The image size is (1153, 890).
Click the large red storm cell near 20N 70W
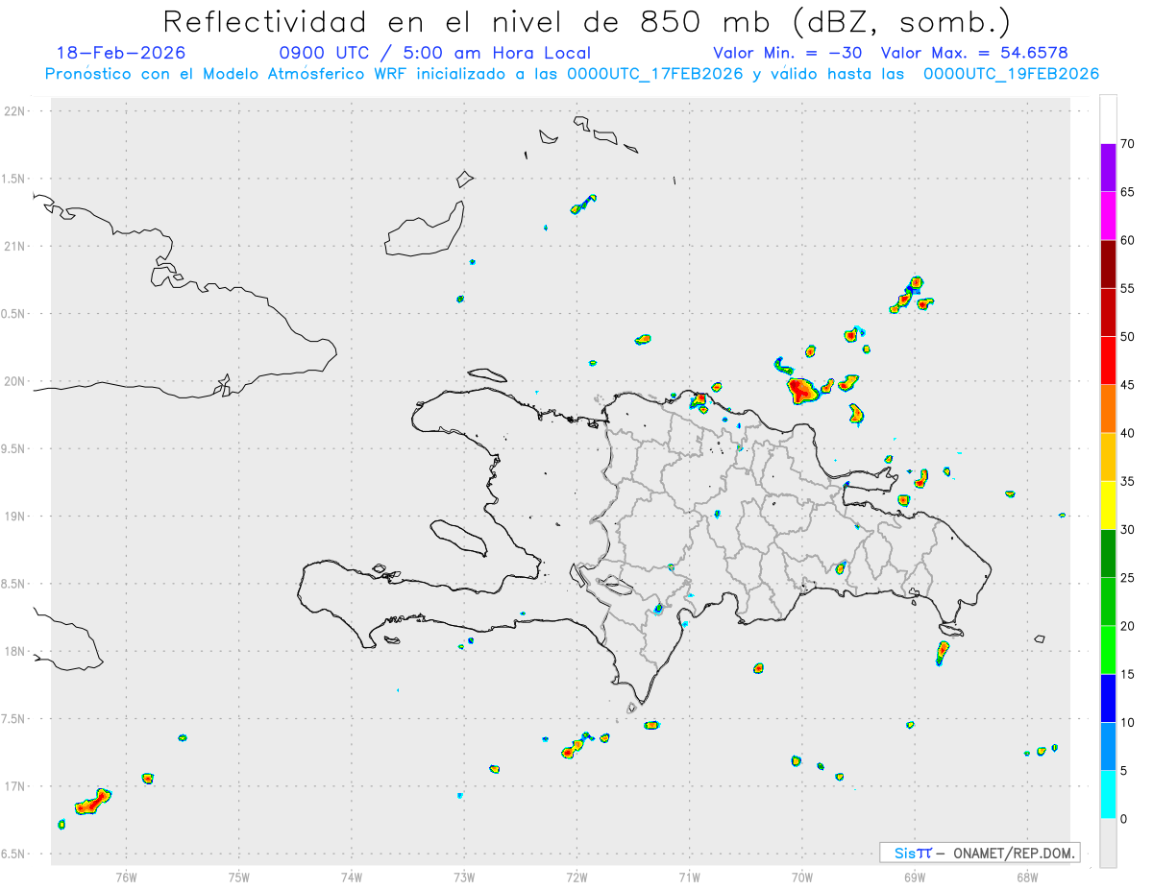[x=801, y=389]
